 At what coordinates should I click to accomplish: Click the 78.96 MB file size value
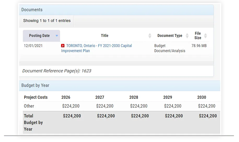point(199,46)
